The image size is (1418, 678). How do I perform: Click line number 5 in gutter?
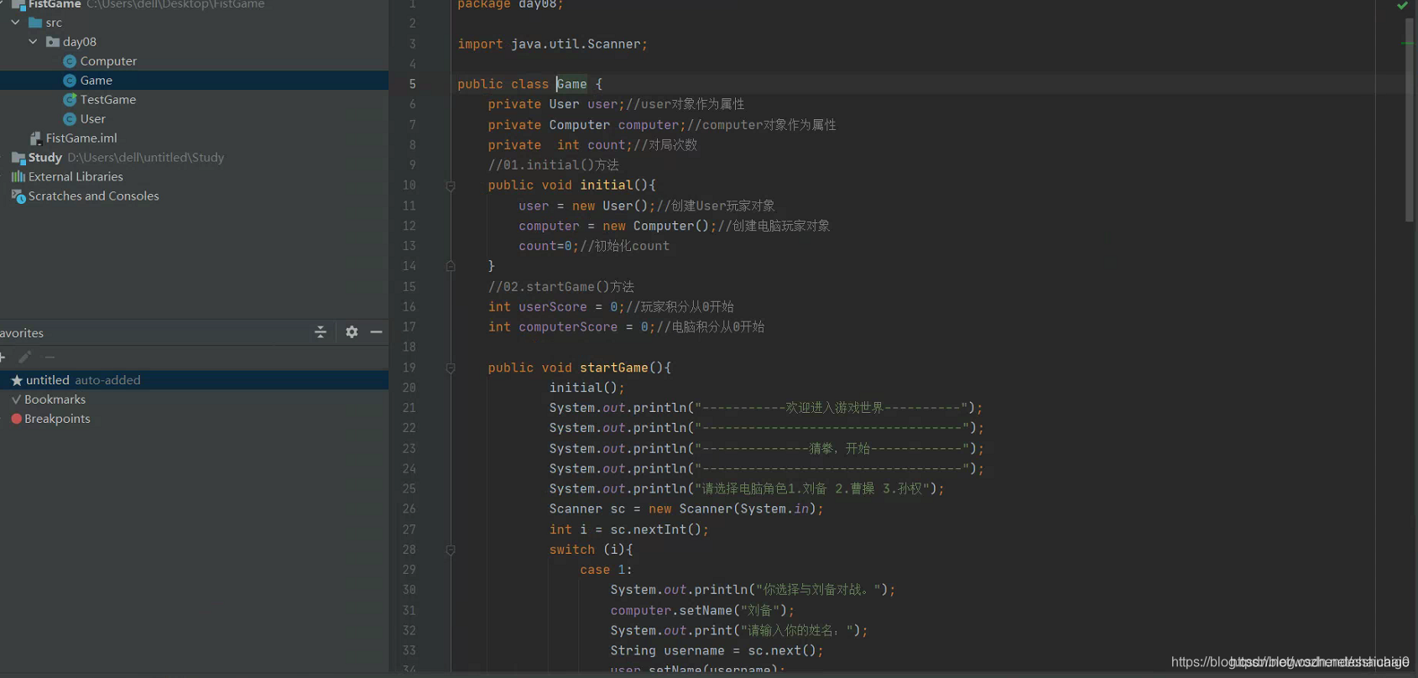tap(412, 84)
